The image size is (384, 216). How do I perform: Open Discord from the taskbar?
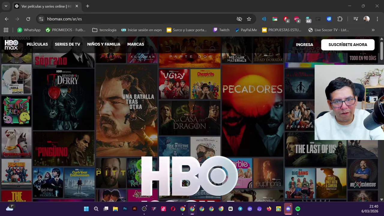(288, 209)
